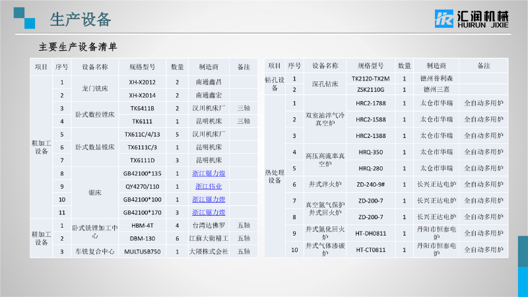Click the TK6111 model cell
This screenshot has width=528, height=297.
click(x=142, y=121)
